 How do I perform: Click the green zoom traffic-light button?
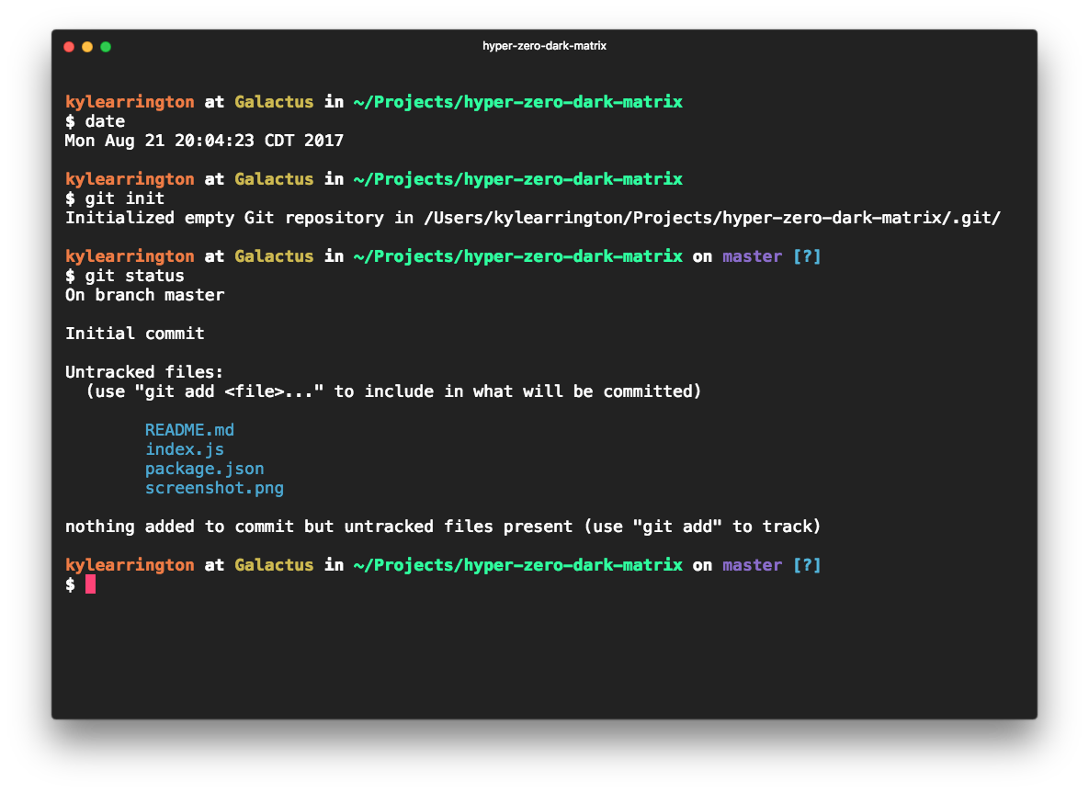point(105,46)
